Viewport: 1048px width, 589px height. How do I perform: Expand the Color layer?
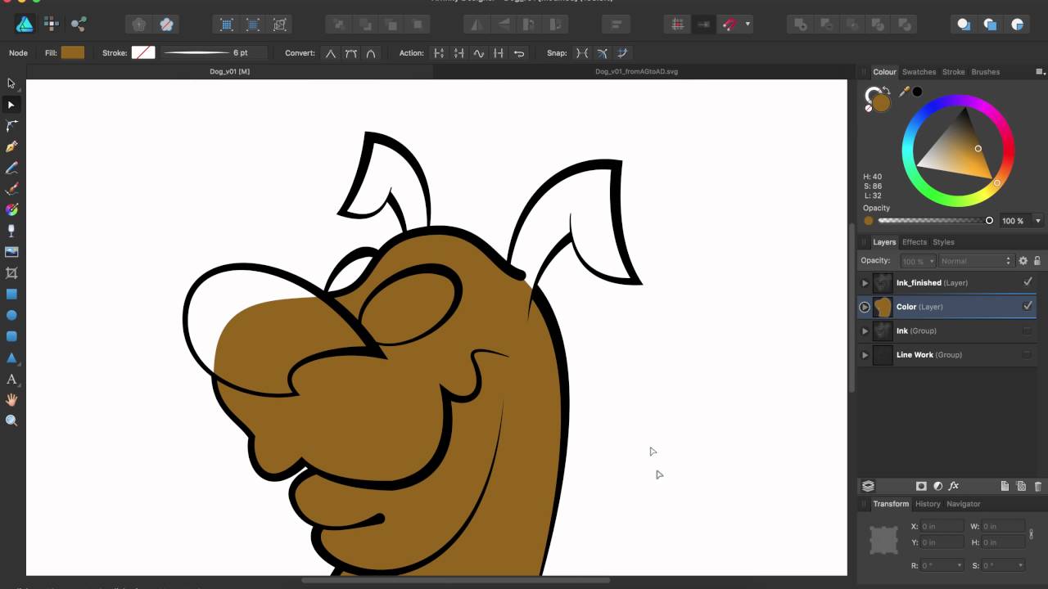(x=865, y=307)
